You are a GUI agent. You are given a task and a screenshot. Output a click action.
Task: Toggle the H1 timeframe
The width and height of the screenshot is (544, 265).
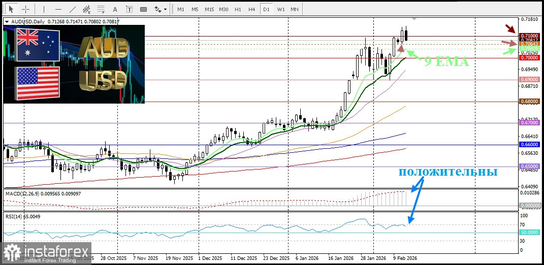pyautogui.click(x=238, y=9)
